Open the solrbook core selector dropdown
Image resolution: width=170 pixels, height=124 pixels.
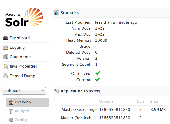click(x=24, y=90)
